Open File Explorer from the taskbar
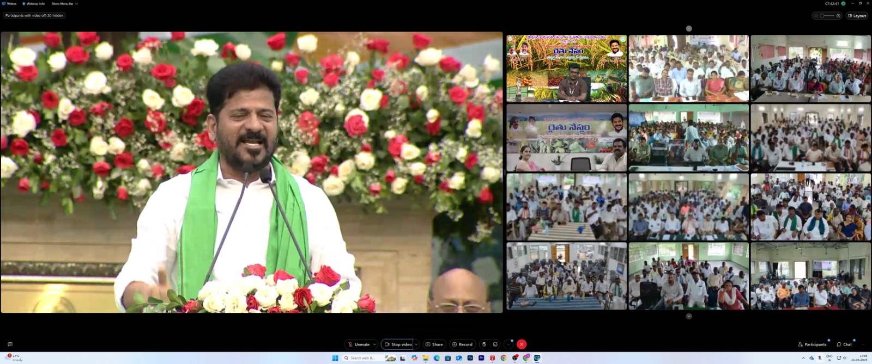Viewport: 872px width, 364px height. coord(426,358)
